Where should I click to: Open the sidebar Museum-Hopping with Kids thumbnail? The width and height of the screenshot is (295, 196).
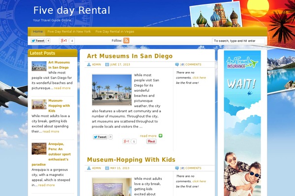pos(39,104)
